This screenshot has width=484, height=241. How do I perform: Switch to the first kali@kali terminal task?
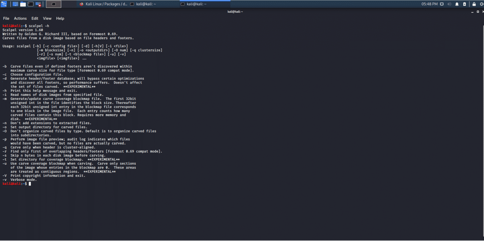(154, 4)
